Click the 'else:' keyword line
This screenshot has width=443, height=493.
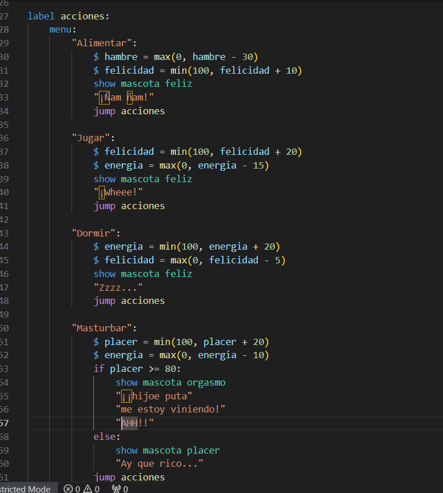[107, 436]
